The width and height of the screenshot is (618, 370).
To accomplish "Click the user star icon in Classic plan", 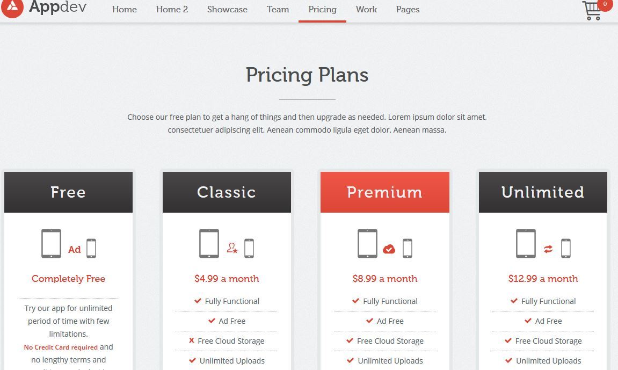I will pyautogui.click(x=232, y=248).
